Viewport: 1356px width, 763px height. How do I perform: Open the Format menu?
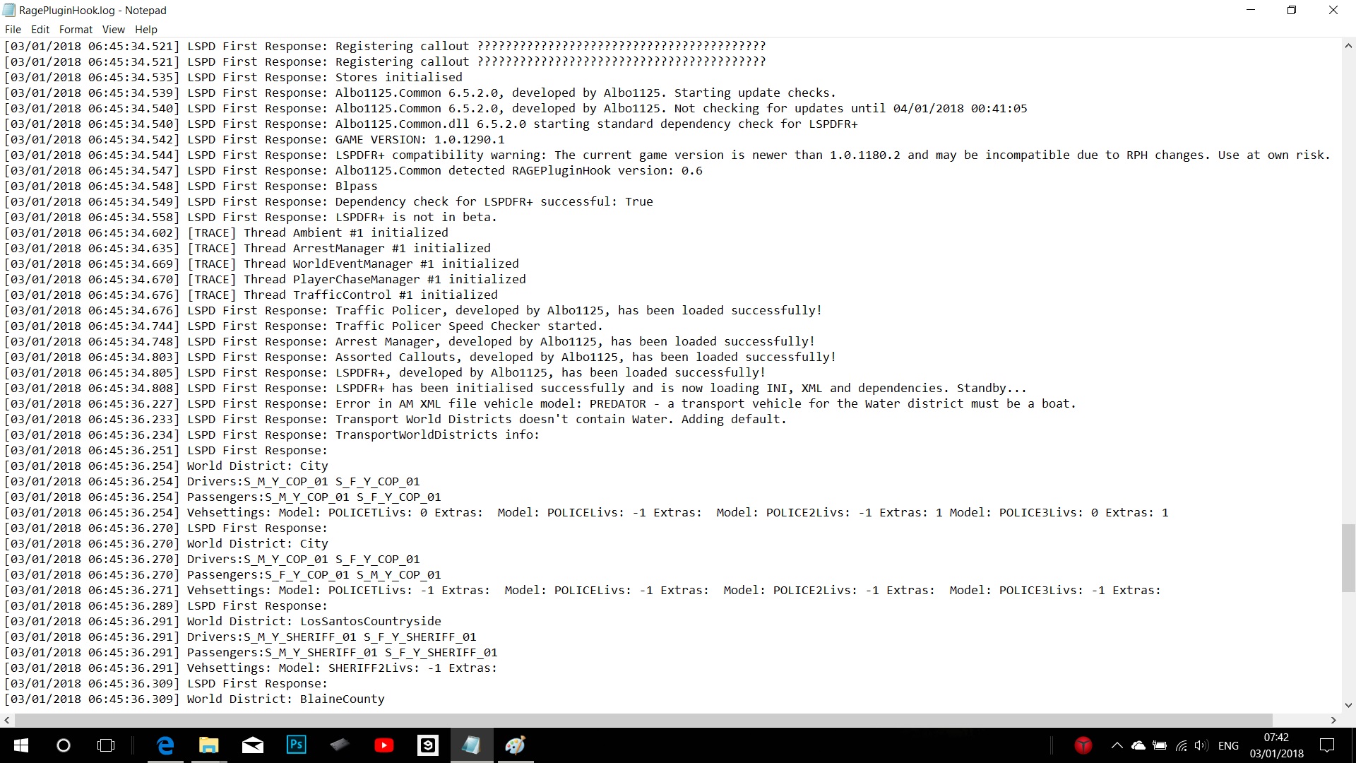pyautogui.click(x=76, y=30)
